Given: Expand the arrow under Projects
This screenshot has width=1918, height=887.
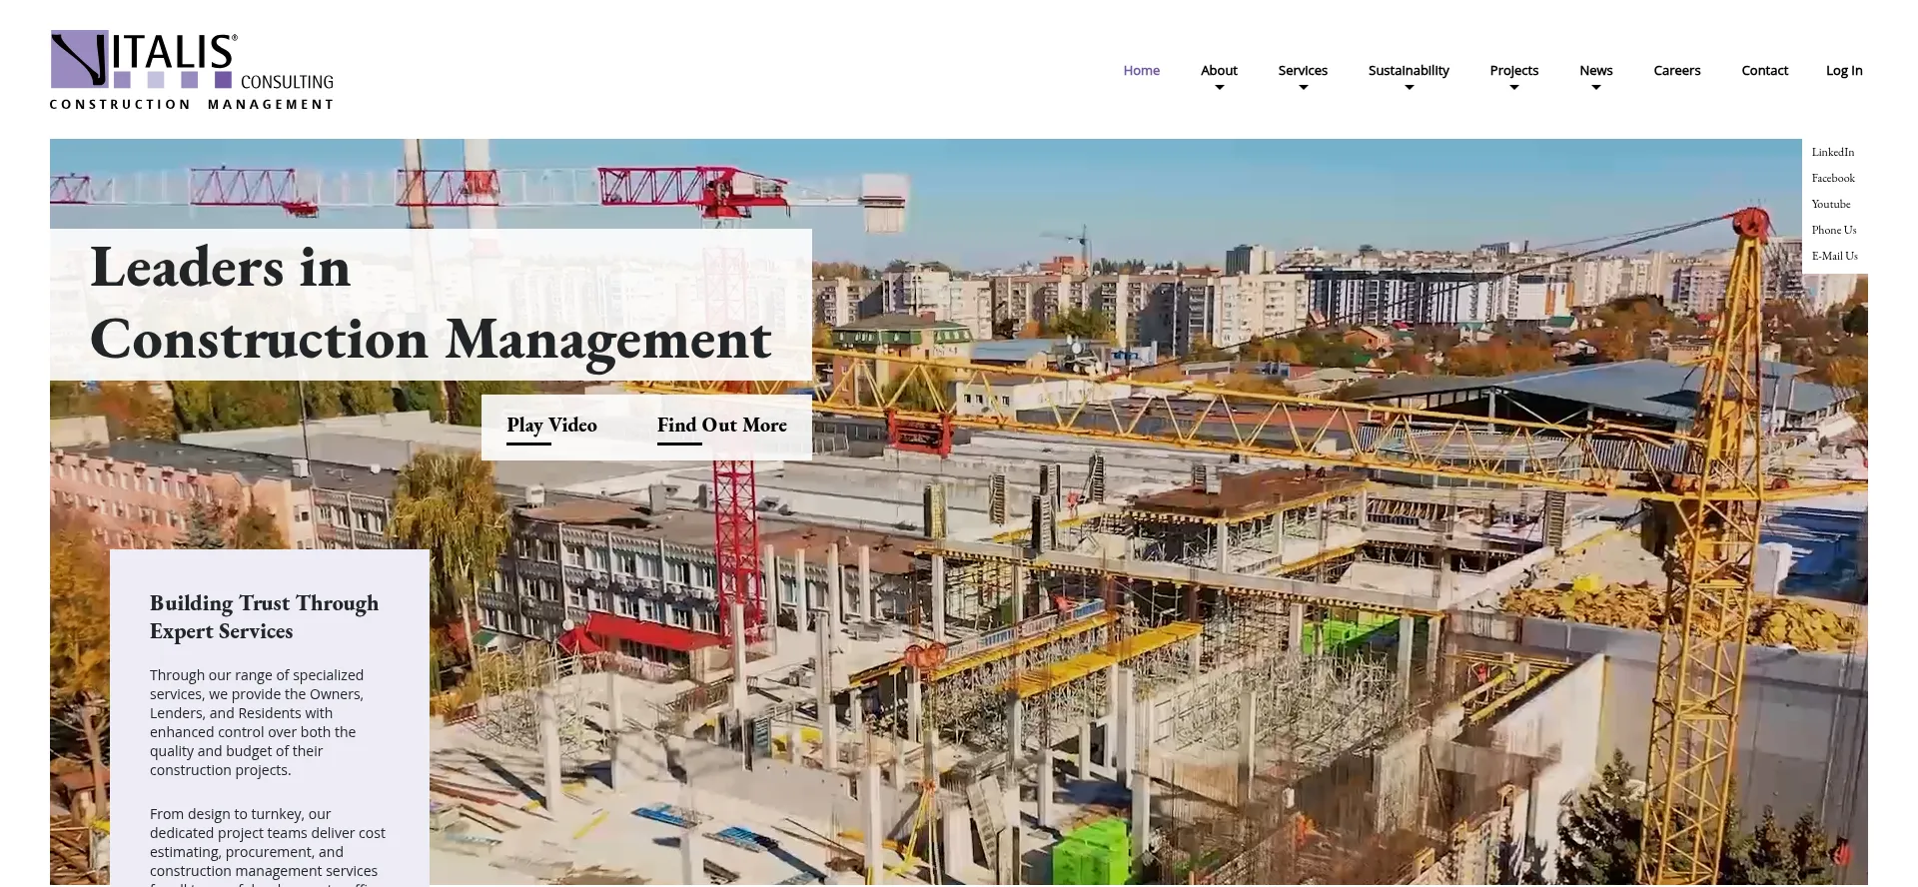Looking at the screenshot, I should point(1513,88).
